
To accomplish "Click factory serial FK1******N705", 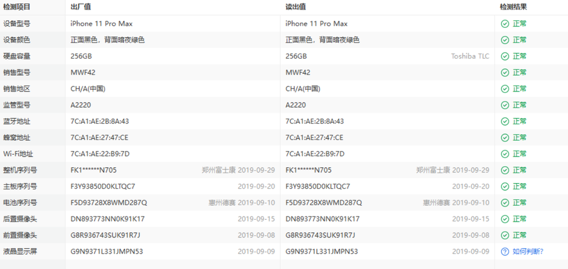I will 93,170.
